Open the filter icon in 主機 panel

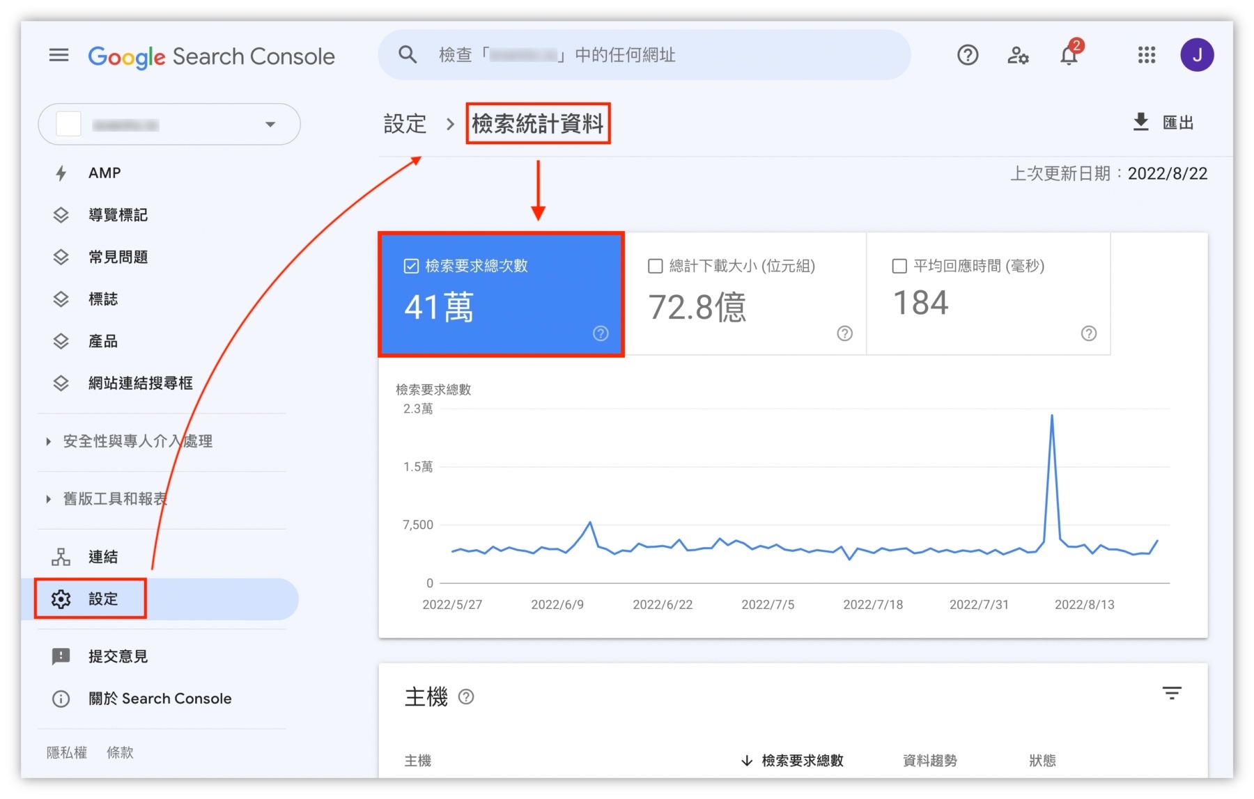click(x=1172, y=693)
